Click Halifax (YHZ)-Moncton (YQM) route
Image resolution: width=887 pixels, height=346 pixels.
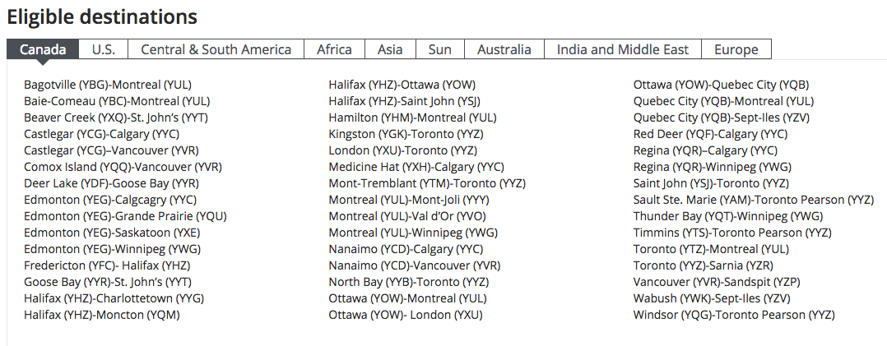coord(102,315)
